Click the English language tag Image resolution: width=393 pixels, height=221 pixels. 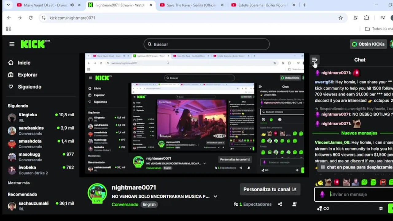pyautogui.click(x=149, y=204)
